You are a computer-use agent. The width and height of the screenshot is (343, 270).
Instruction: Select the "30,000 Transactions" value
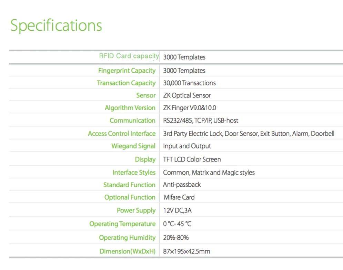[190, 83]
